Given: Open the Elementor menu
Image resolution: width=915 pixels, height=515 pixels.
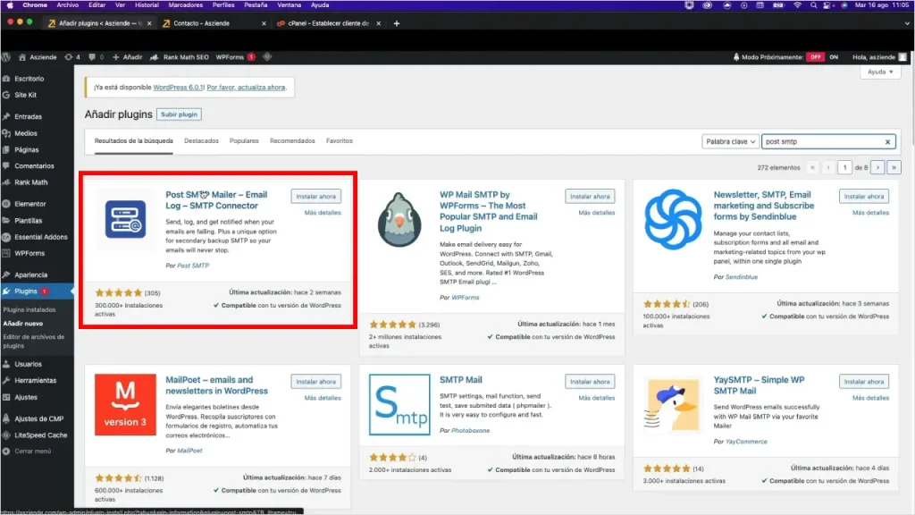Looking at the screenshot, I should (29, 204).
